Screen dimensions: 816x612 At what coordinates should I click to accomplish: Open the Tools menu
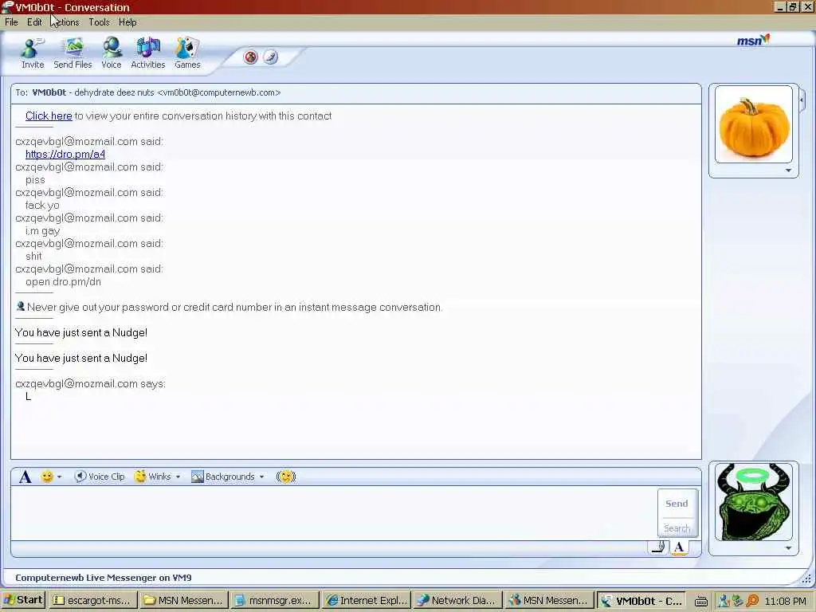pyautogui.click(x=99, y=22)
